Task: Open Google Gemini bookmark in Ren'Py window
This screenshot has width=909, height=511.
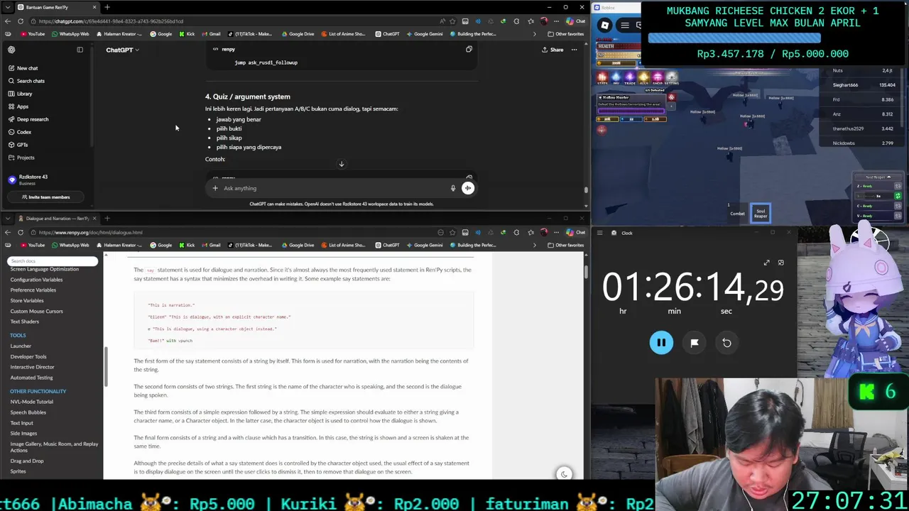Action: [x=425, y=245]
